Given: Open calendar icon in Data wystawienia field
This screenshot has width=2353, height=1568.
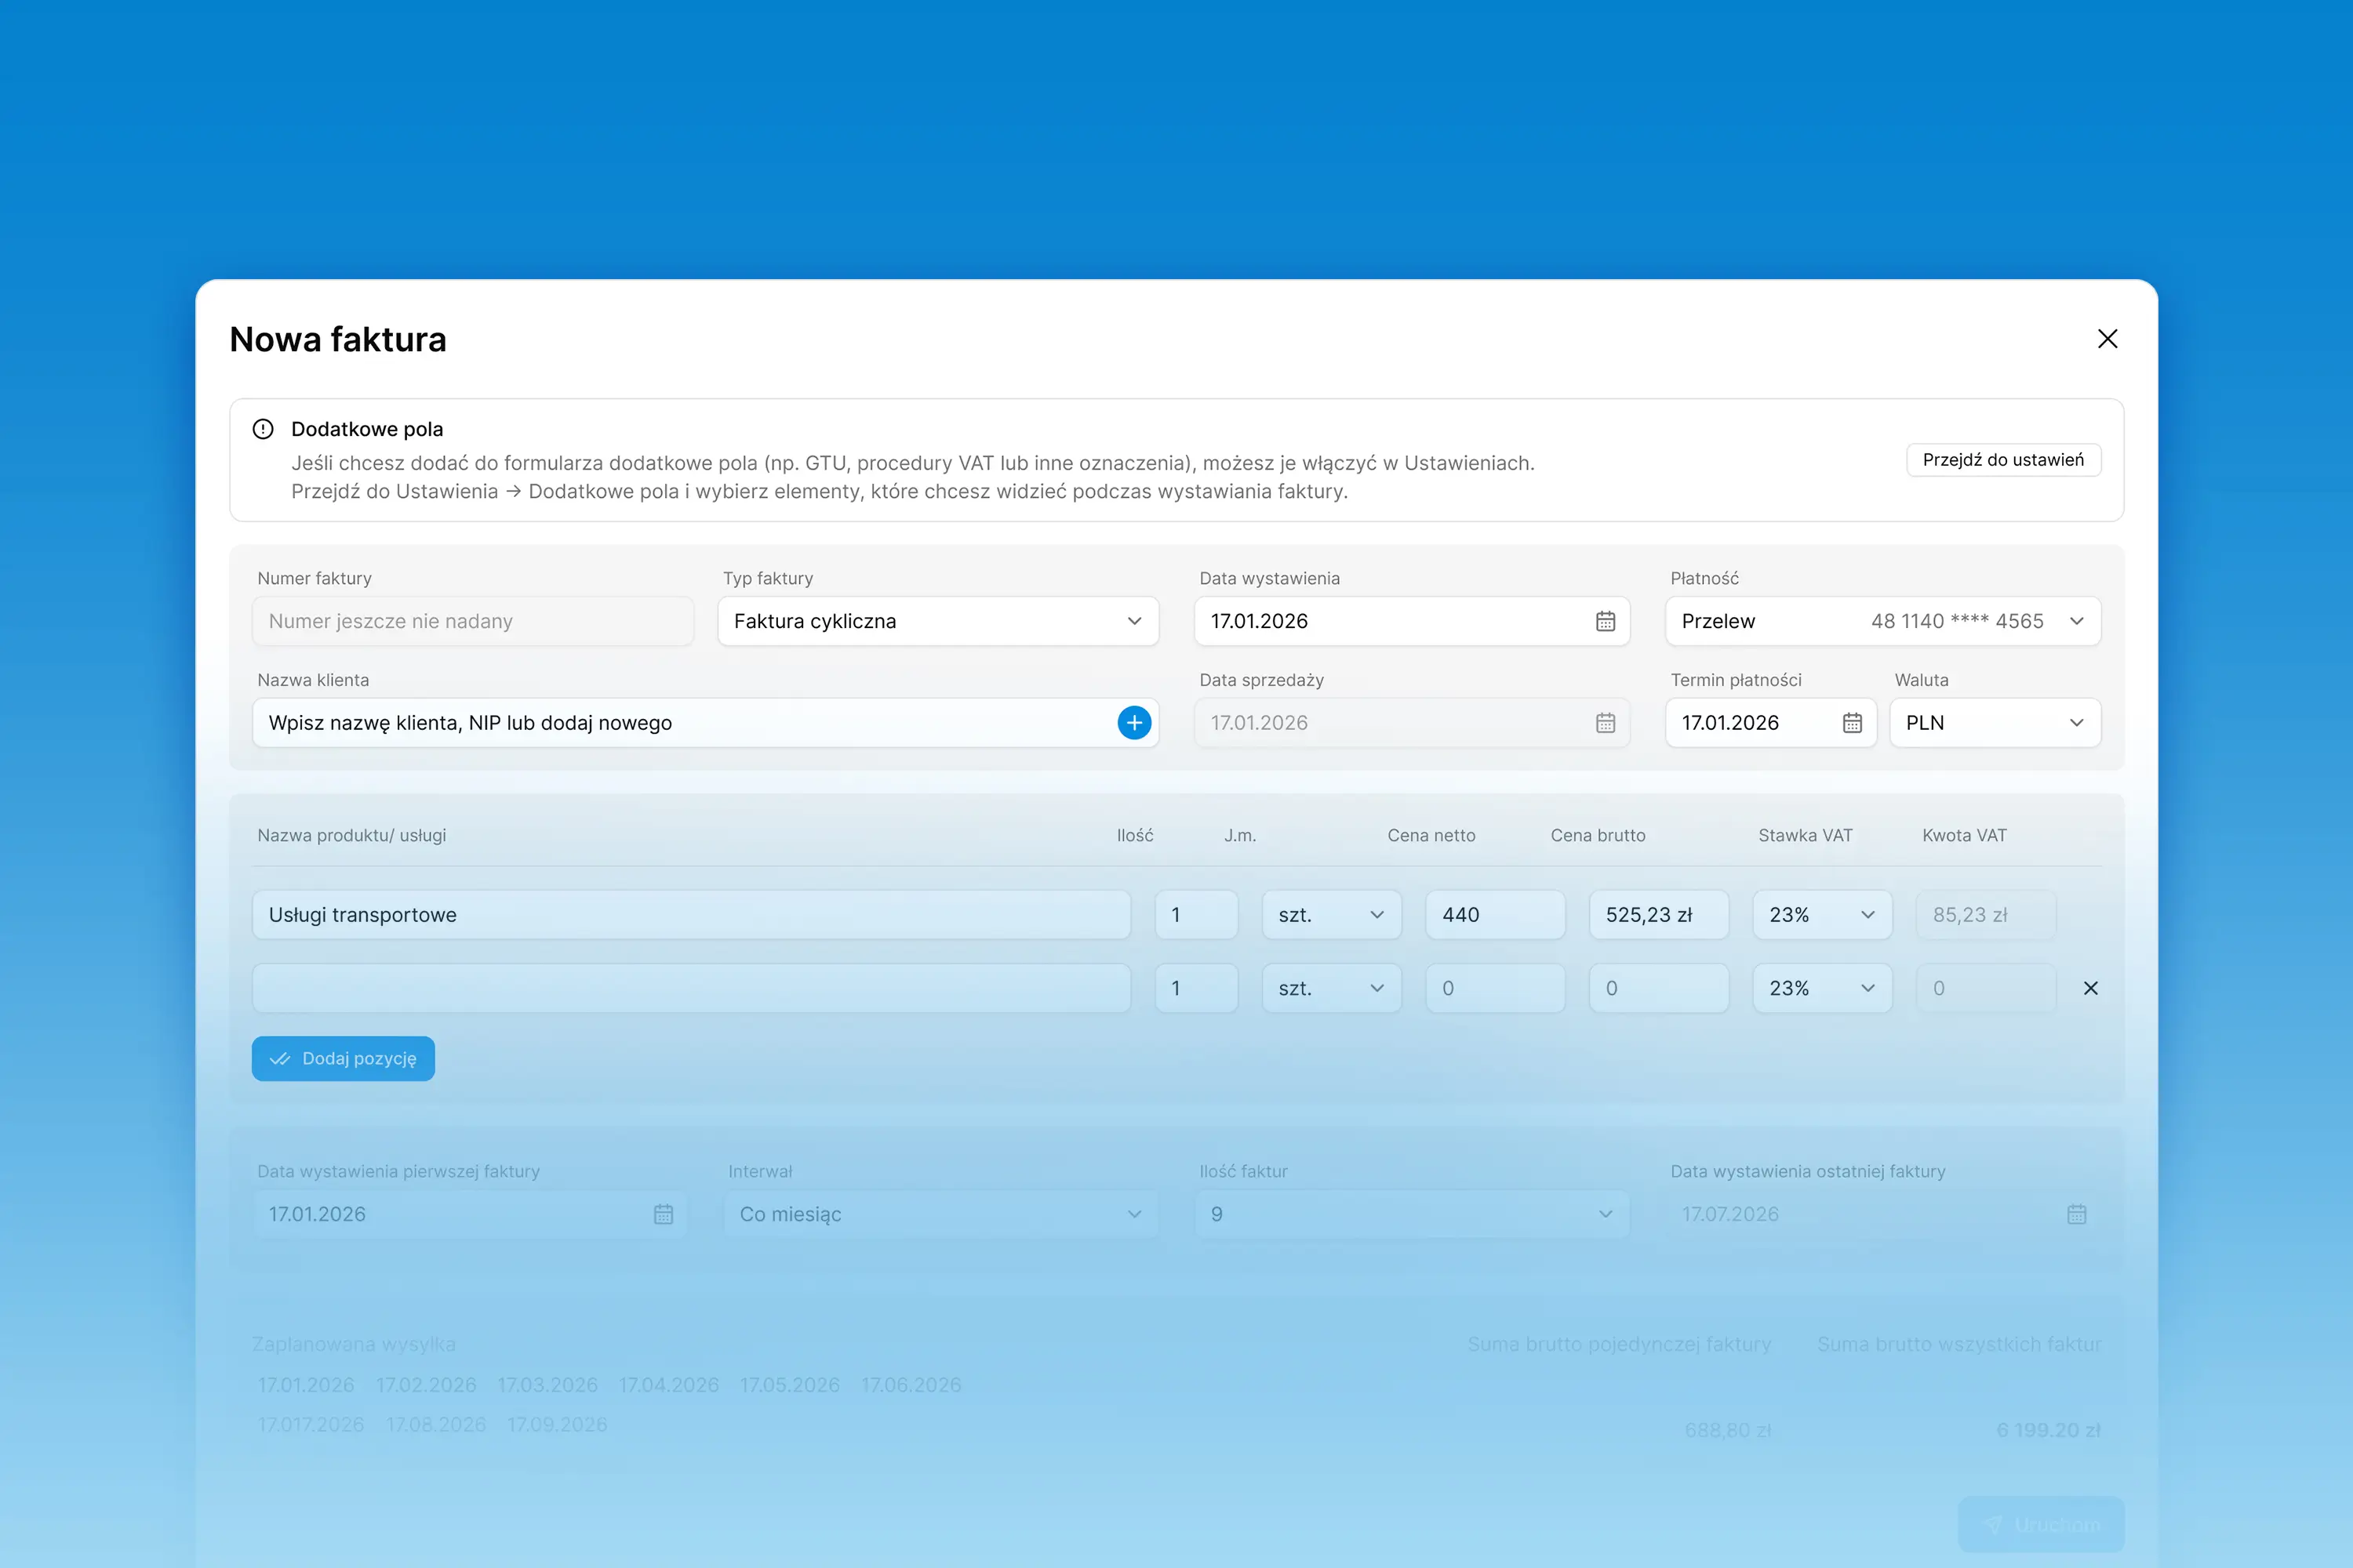Looking at the screenshot, I should point(1605,621).
